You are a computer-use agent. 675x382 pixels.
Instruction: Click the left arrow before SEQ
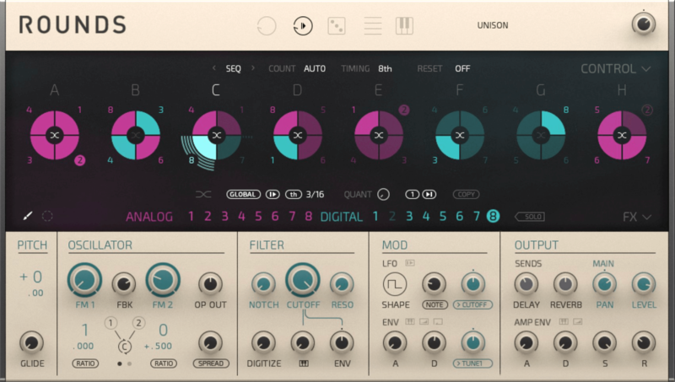pos(214,68)
